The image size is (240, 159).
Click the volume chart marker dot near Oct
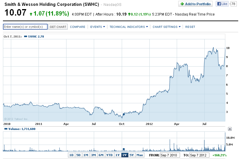(x=124, y=149)
